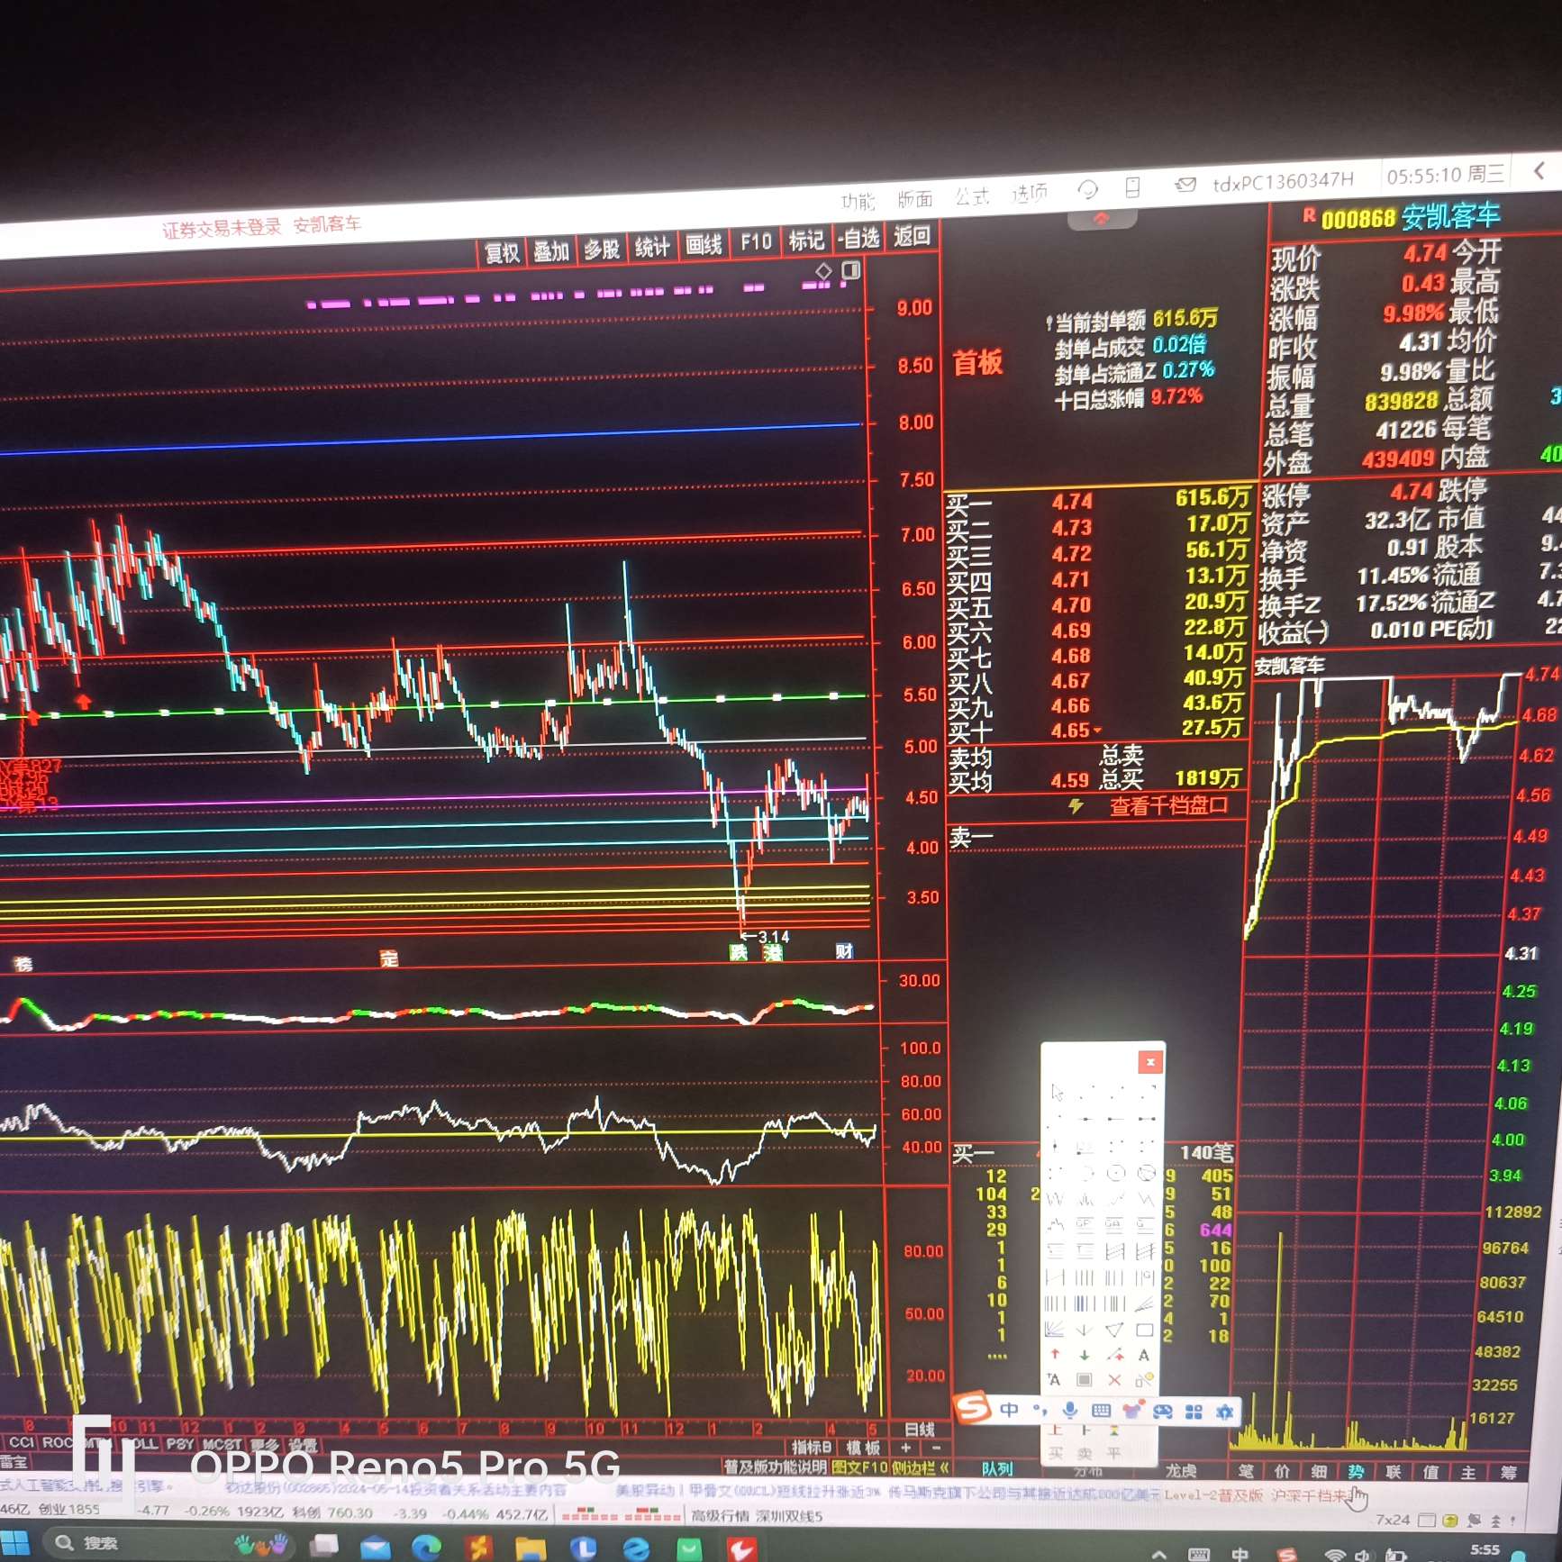Open the 公式 menu

tap(972, 196)
